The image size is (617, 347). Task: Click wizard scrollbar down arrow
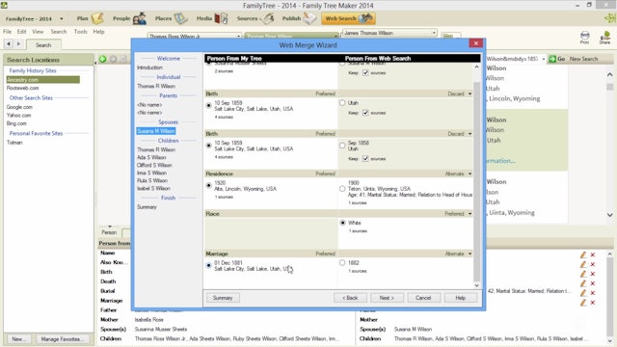(x=476, y=285)
